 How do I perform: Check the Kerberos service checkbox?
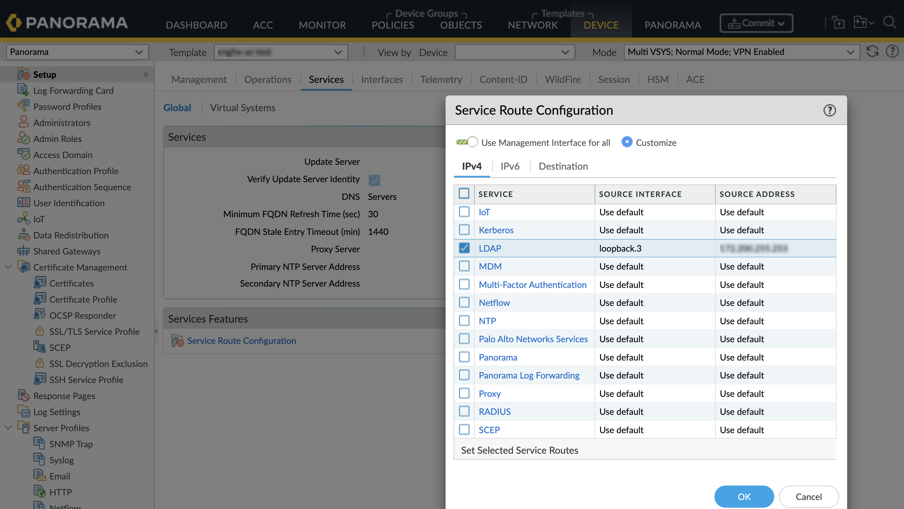pyautogui.click(x=464, y=230)
